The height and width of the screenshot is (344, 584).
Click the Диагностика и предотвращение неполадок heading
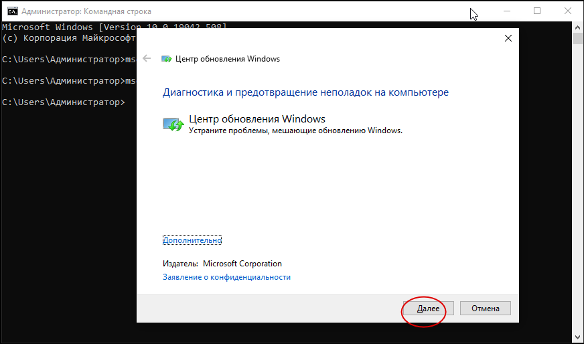305,92
